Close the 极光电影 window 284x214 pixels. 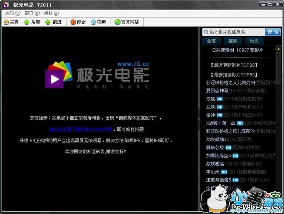(277, 4)
